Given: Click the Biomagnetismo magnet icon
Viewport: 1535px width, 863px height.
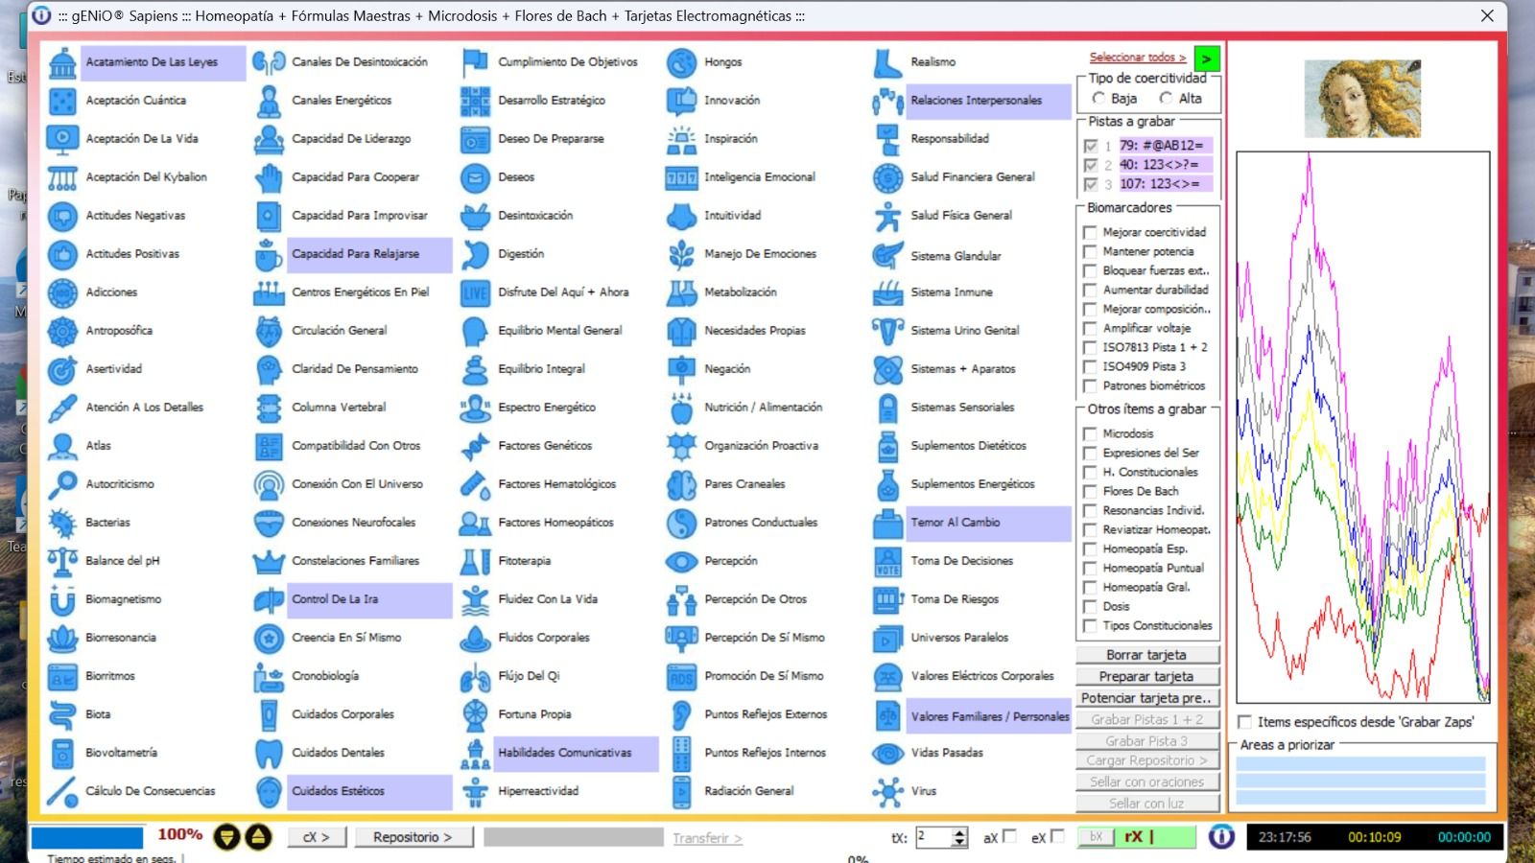Looking at the screenshot, I should click(x=62, y=599).
